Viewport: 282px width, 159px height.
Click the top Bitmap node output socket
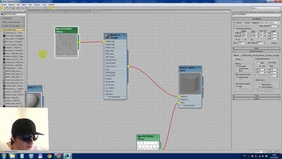pyautogui.click(x=79, y=42)
